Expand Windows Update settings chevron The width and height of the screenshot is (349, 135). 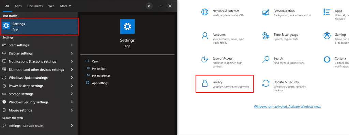pyautogui.click(x=72, y=77)
